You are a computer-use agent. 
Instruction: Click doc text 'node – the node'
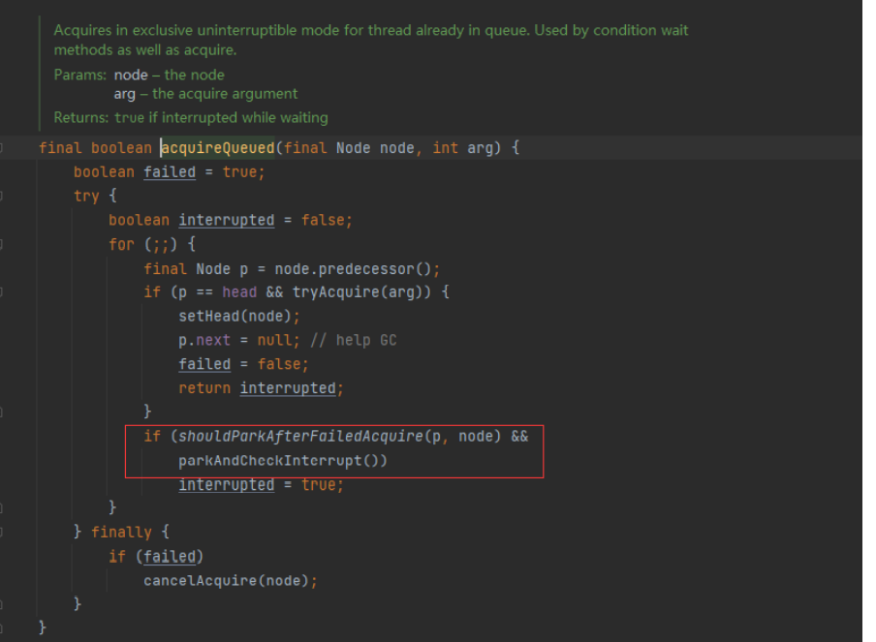pyautogui.click(x=170, y=75)
